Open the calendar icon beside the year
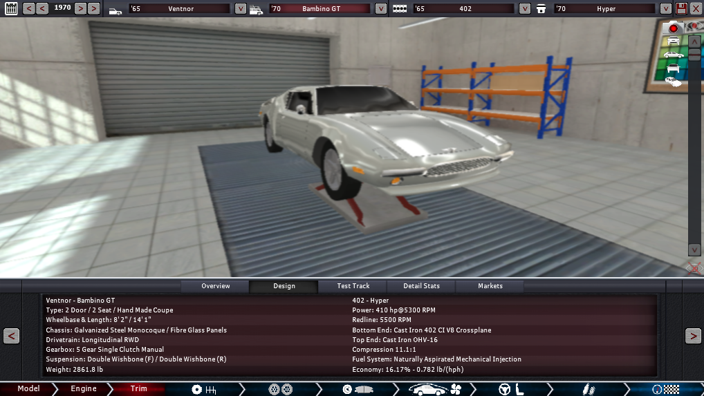The height and width of the screenshot is (396, 704). (10, 9)
